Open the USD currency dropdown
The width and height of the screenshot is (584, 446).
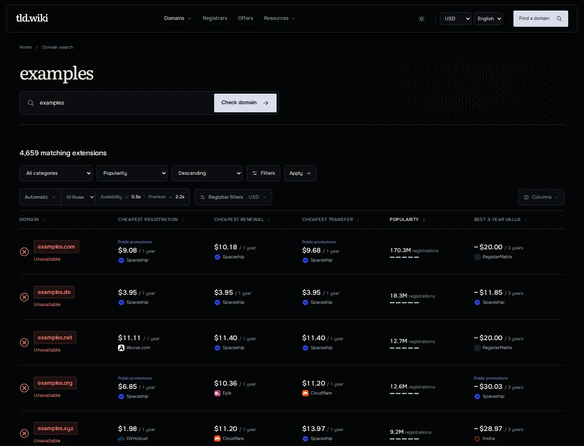[x=456, y=19]
